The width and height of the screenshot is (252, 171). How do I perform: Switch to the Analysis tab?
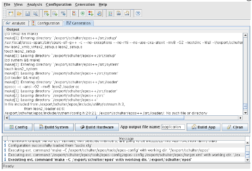pyautogui.click(x=16, y=23)
